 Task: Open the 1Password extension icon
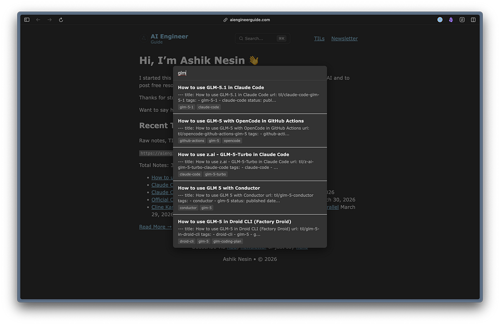click(439, 20)
